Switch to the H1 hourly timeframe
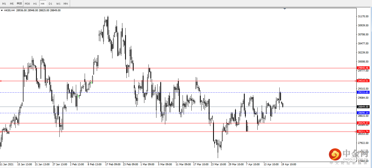 (35, 4)
